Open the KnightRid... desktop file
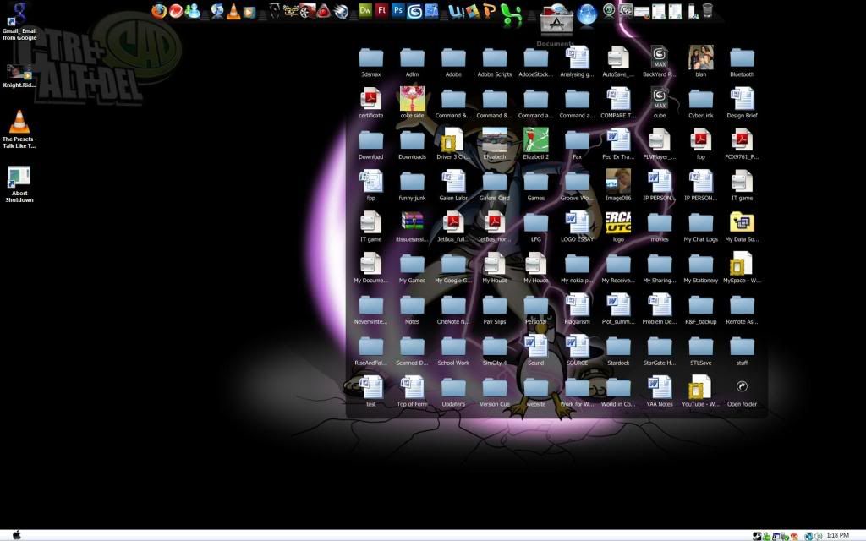The height and width of the screenshot is (541, 866). tap(19, 76)
